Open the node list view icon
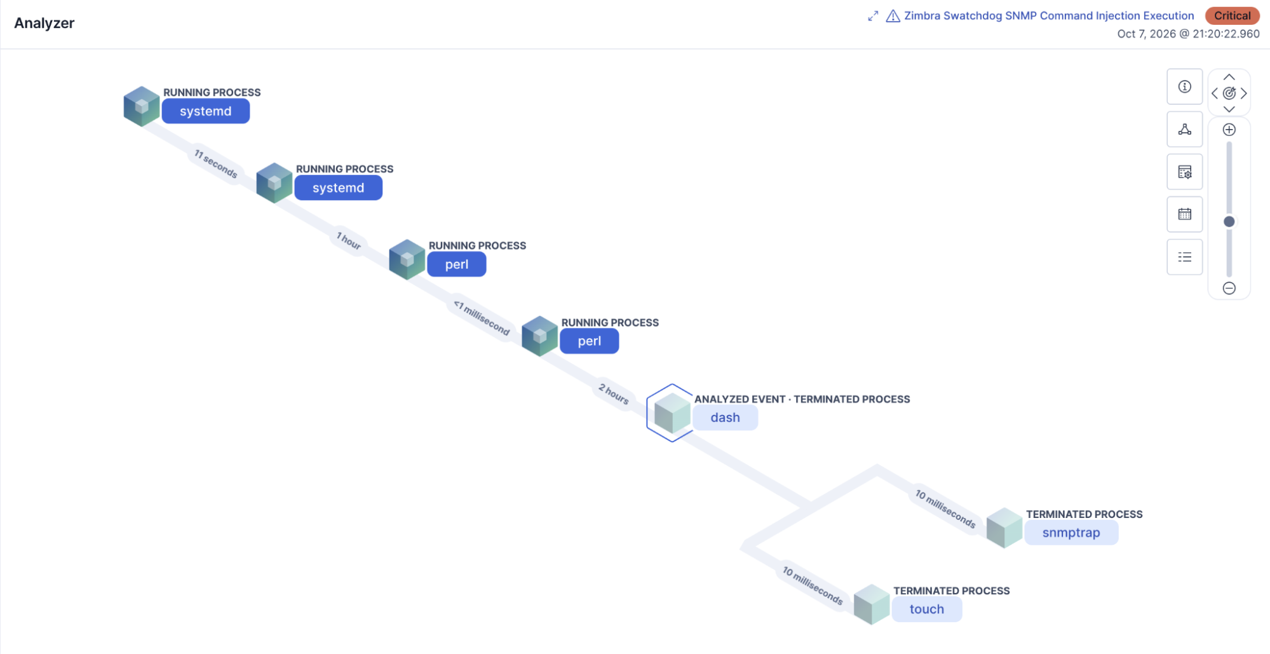Image resolution: width=1270 pixels, height=654 pixels. click(1184, 257)
